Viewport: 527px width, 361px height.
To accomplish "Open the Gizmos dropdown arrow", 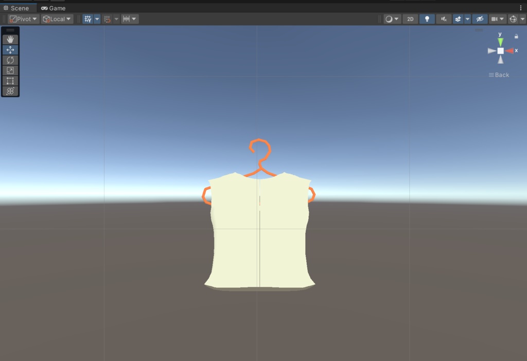I will click(523, 19).
